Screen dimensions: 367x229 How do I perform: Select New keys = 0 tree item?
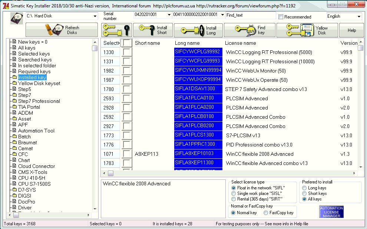(x=33, y=42)
